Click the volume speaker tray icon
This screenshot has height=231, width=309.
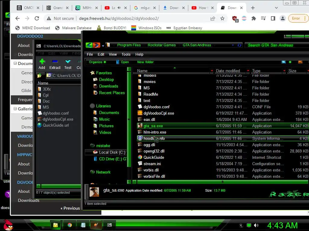pyautogui.click(x=256, y=225)
